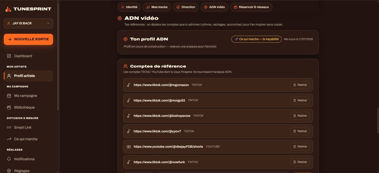
Task: Click the Mis à jour le 17/07/2026 text
Action: (x=298, y=39)
